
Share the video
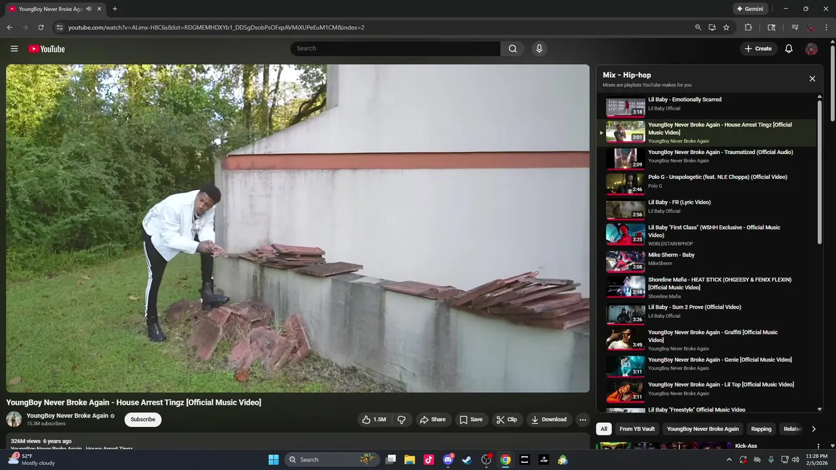click(x=432, y=420)
